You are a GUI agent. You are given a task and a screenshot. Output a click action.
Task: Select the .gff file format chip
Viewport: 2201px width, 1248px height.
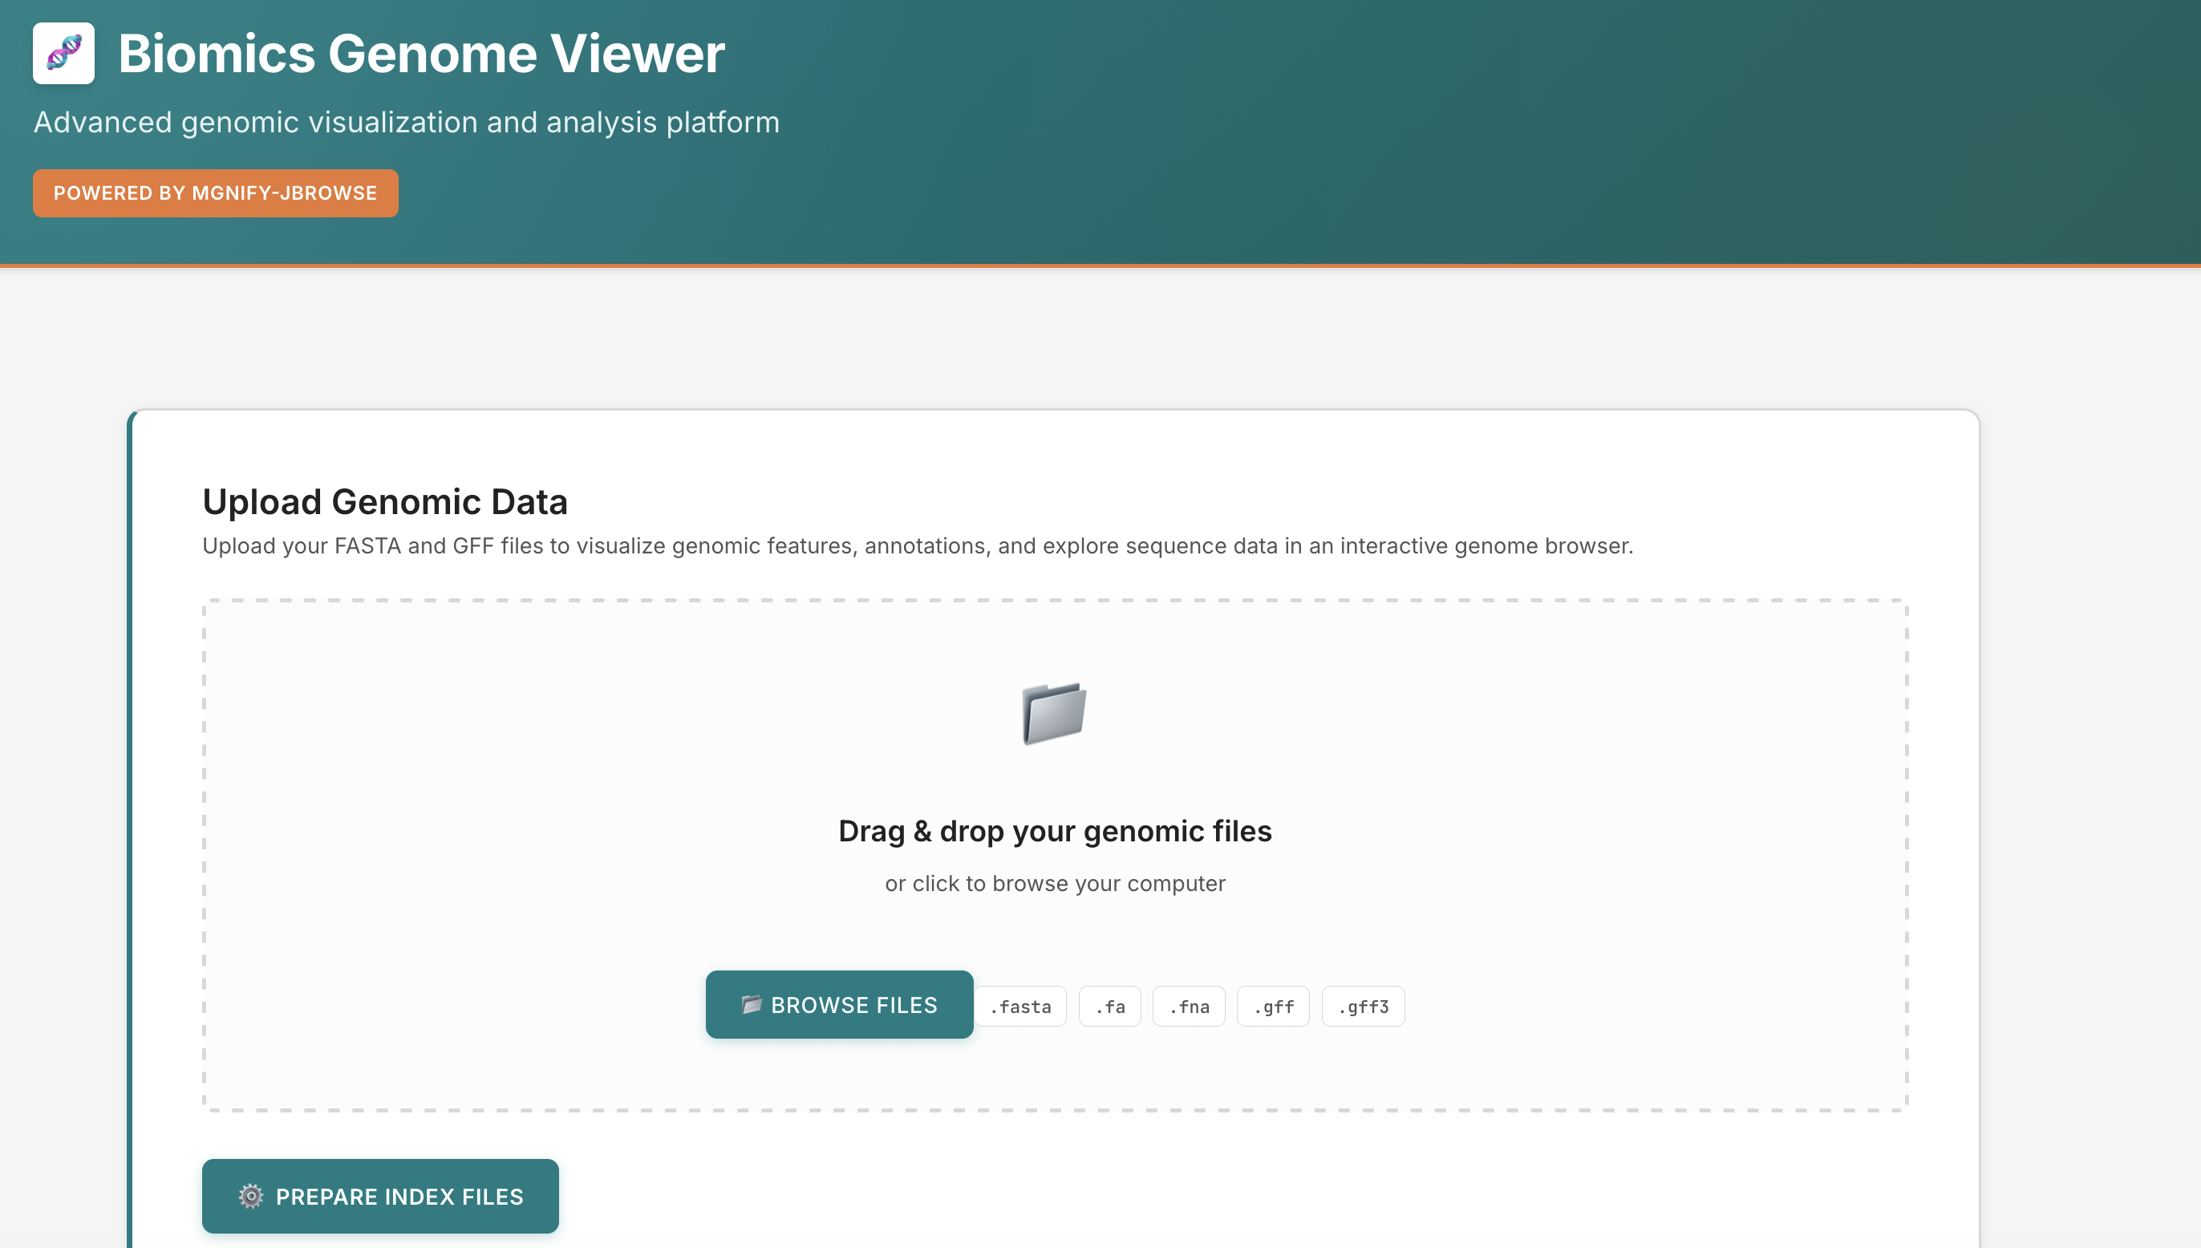pyautogui.click(x=1273, y=1007)
